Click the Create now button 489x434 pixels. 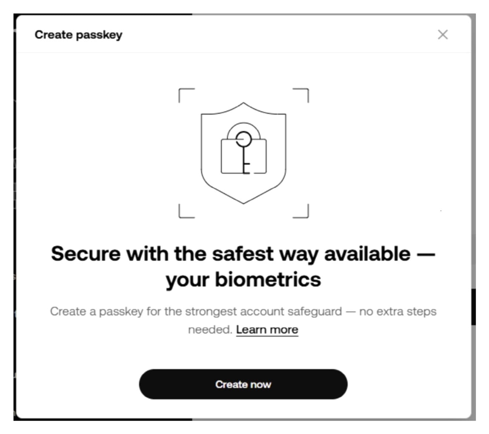[x=243, y=384]
